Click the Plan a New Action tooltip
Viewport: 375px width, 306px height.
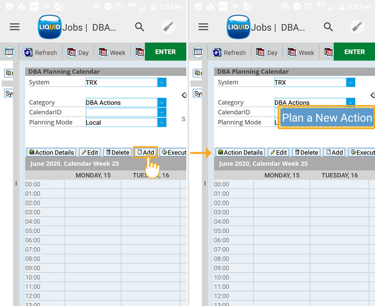coord(327,118)
